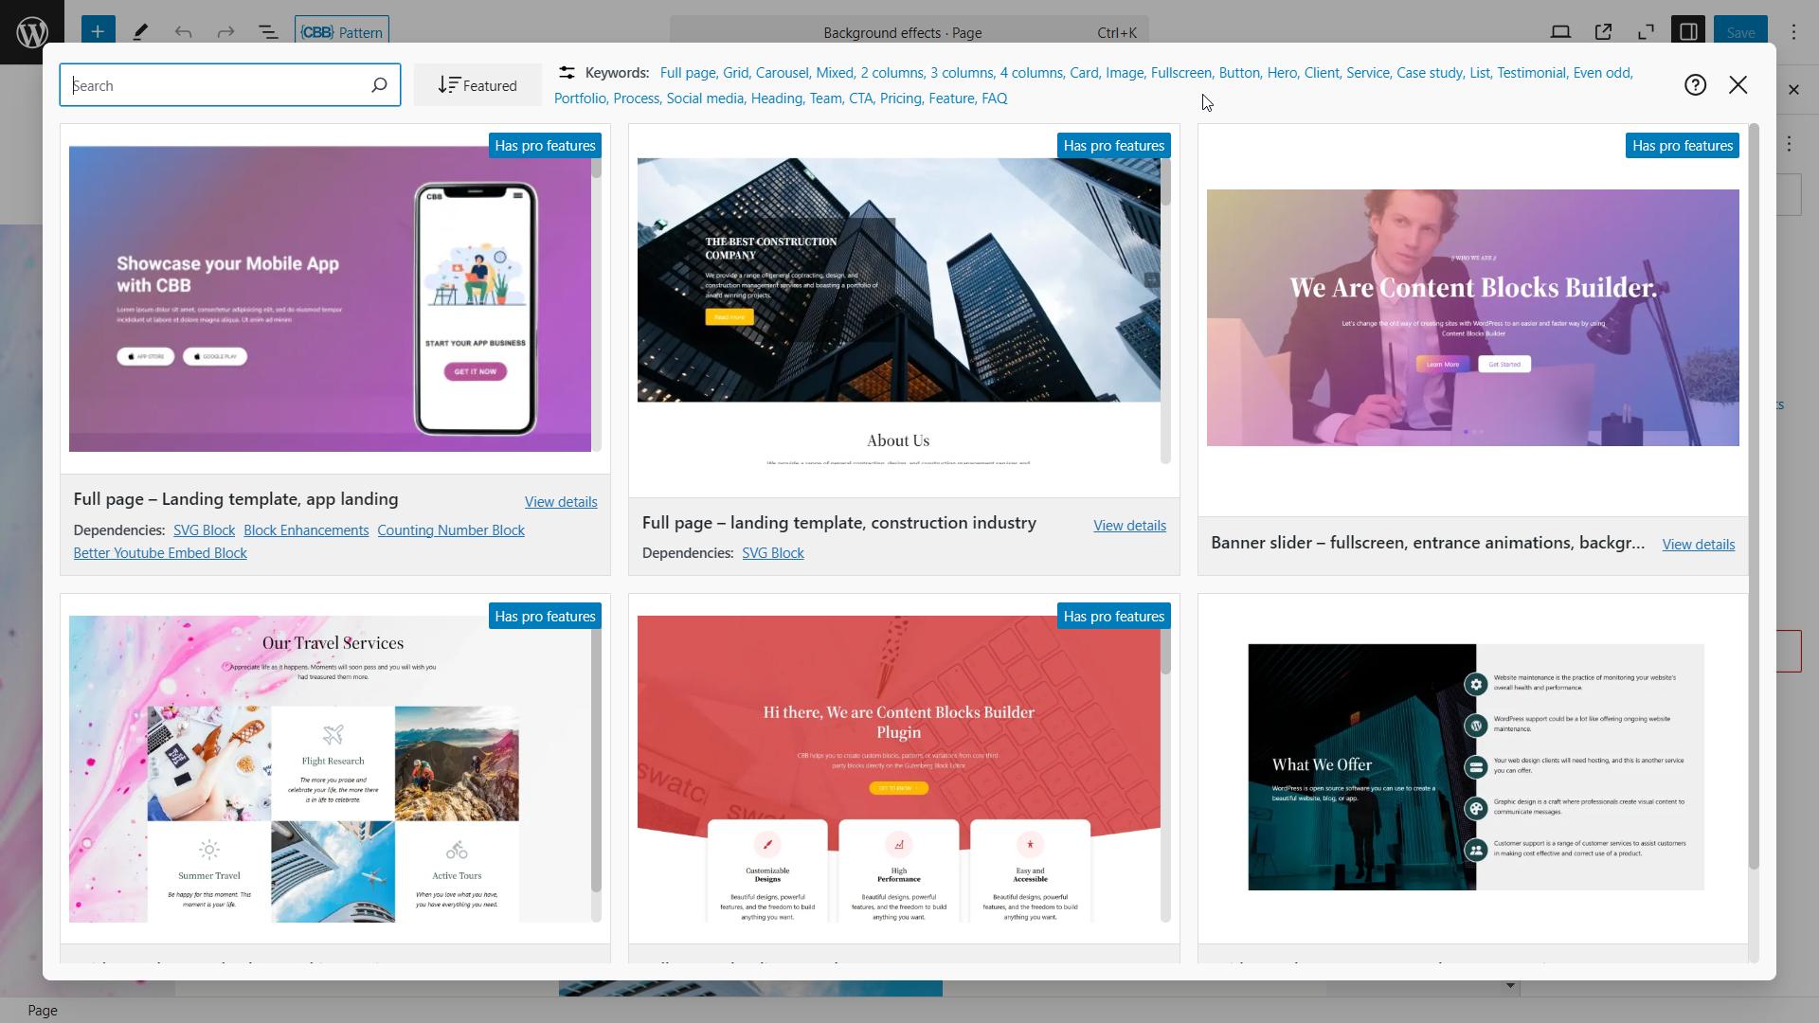Click the help question mark icon
The width and height of the screenshot is (1819, 1023).
coord(1695,85)
